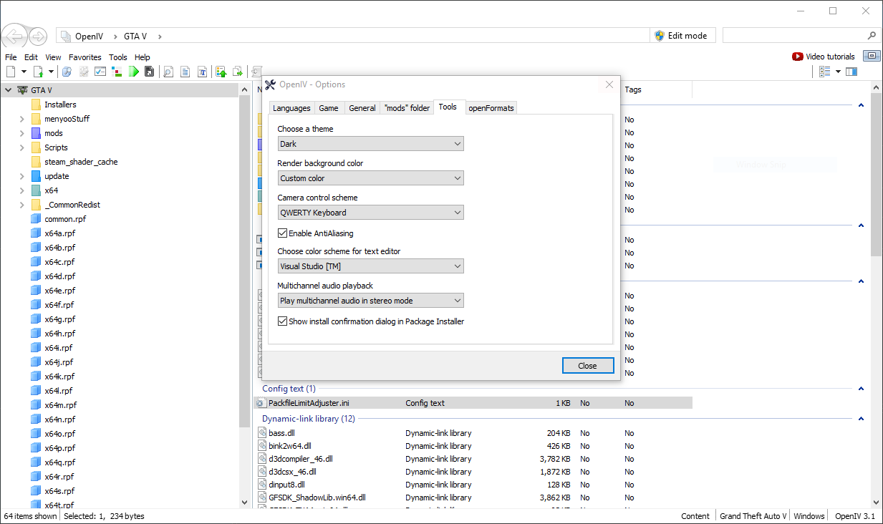This screenshot has width=883, height=524.
Task: Open the Video tutorials link
Action: pos(824,57)
